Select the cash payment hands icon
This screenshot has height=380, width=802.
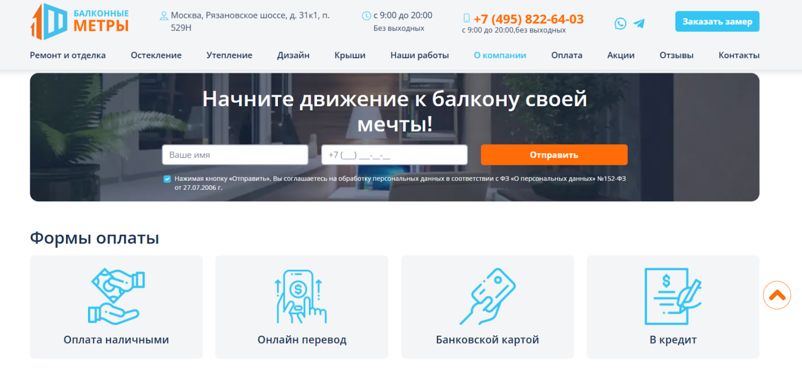point(116,296)
